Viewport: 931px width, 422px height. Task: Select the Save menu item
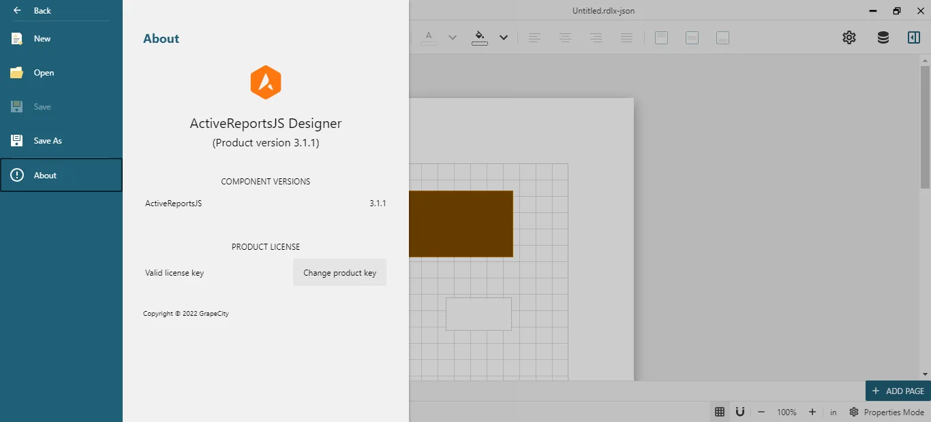point(61,107)
